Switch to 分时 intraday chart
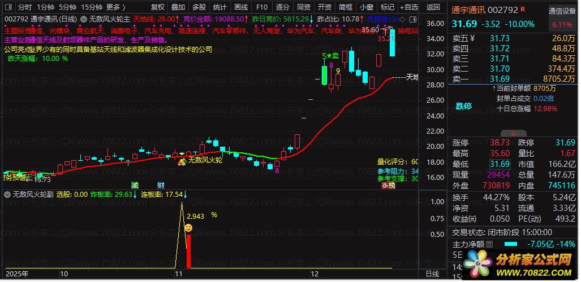 point(25,7)
